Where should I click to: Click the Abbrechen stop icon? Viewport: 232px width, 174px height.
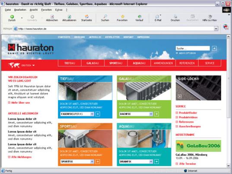[52, 16]
